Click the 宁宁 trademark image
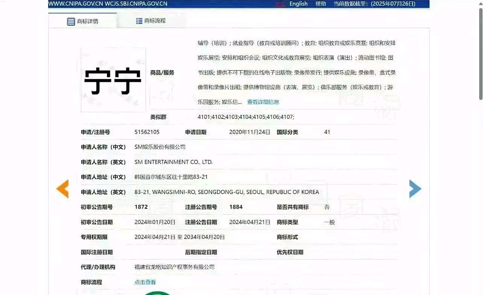The width and height of the screenshot is (483, 295). point(113,80)
